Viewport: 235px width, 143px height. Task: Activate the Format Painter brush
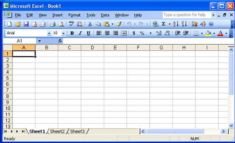pyautogui.click(x=119, y=24)
